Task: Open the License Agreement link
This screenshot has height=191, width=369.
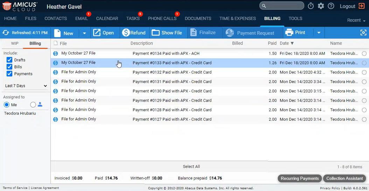Action: point(45,188)
